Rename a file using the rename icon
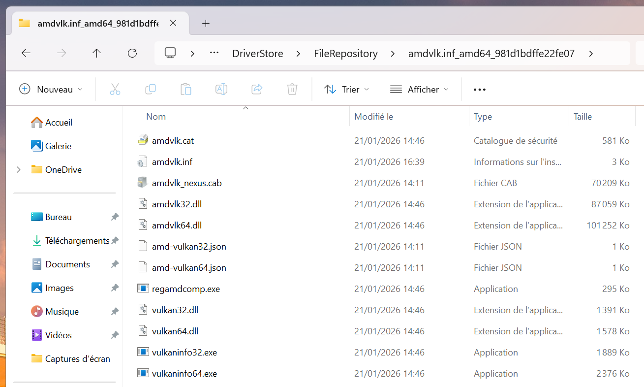This screenshot has width=644, height=387. 221,89
